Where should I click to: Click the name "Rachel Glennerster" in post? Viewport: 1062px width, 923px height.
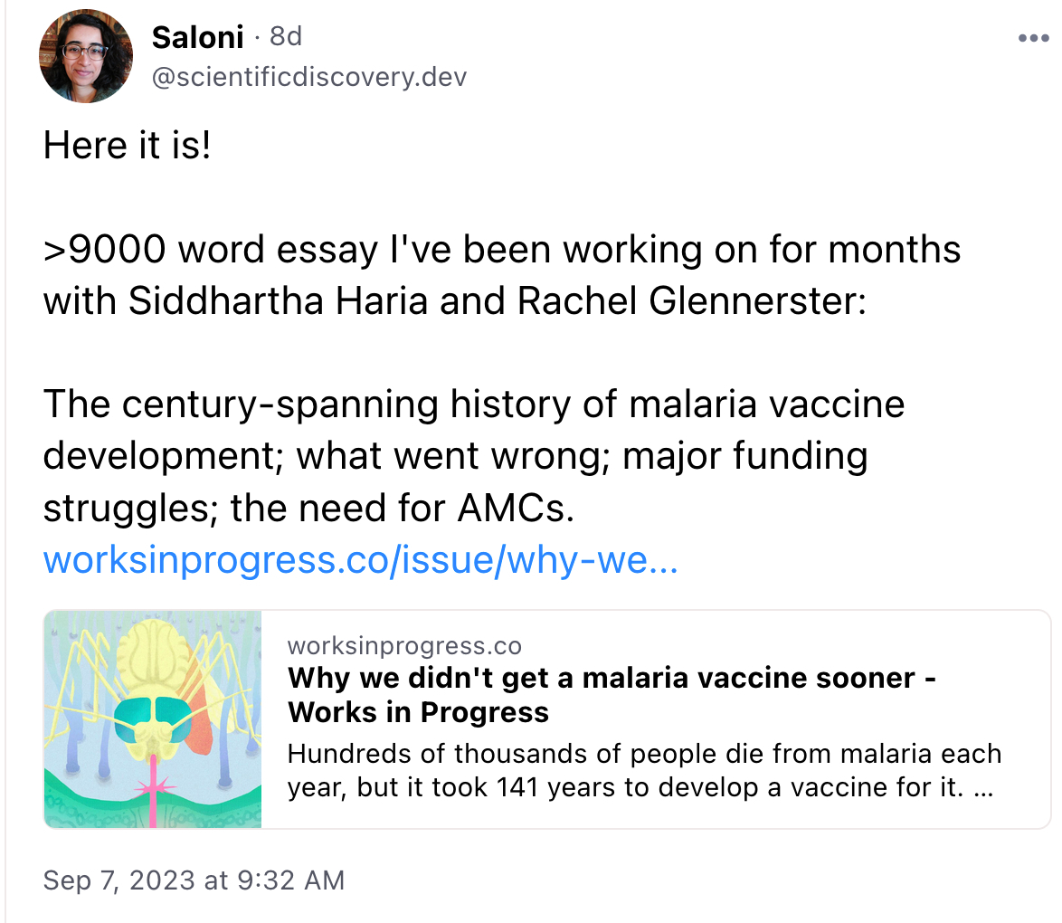click(691, 301)
